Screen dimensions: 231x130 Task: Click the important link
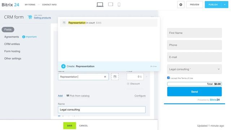31,37
